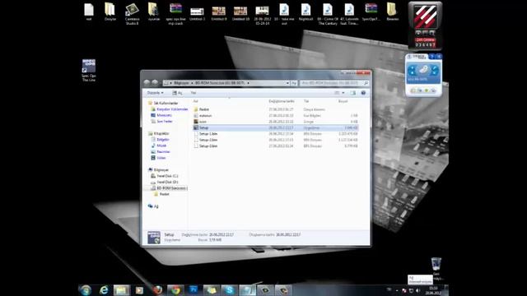Switch to Photoshop on the taskbar
This screenshot has width=527, height=296.
tap(194, 290)
